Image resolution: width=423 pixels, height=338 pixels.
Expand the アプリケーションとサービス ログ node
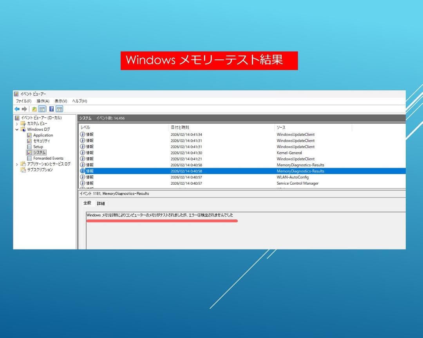tap(17, 164)
